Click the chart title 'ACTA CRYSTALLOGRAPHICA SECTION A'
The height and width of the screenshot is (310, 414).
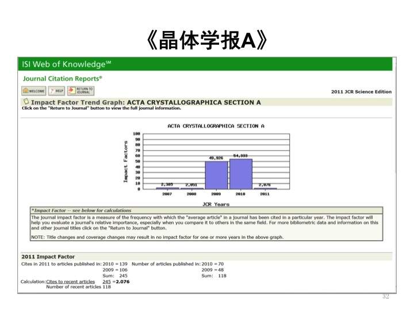pyautogui.click(x=216, y=126)
